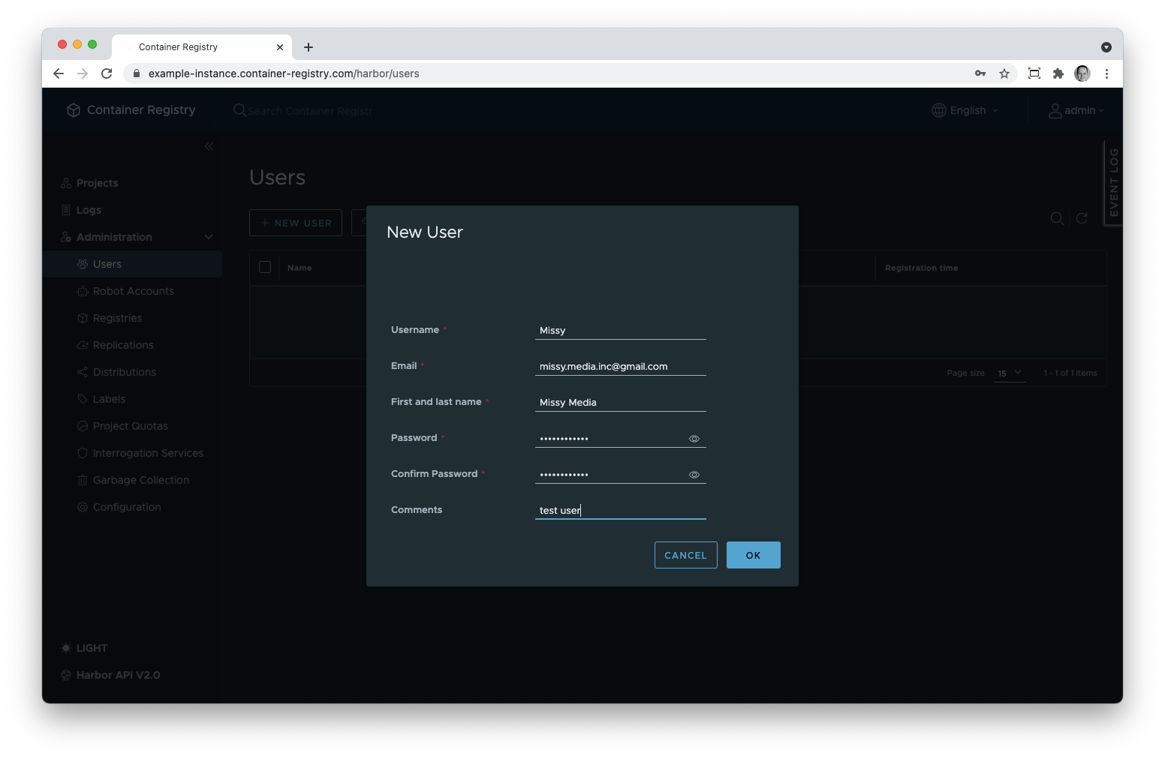Switch to the LIGHT theme
Viewport: 1165px width, 759px height.
point(84,648)
